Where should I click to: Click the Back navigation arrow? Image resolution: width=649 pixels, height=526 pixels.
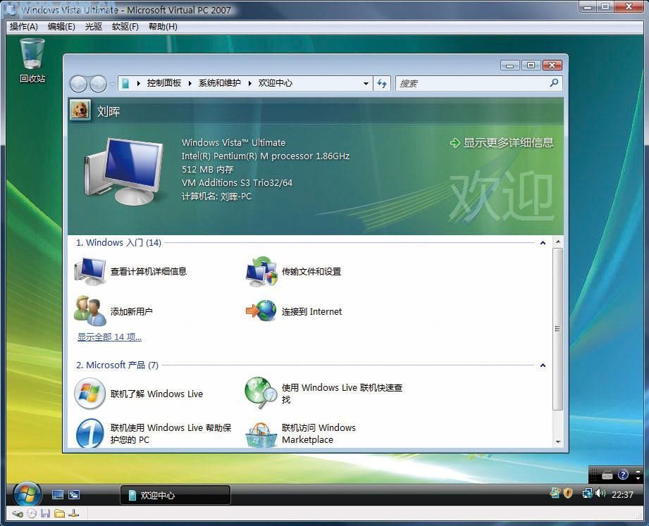click(x=79, y=84)
